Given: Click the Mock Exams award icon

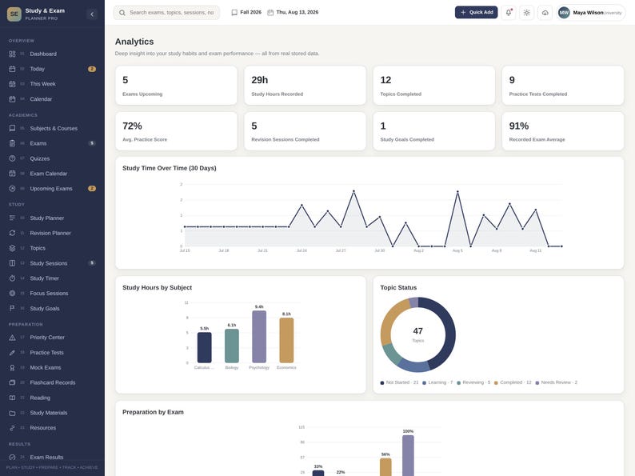Looking at the screenshot, I should 12,367.
